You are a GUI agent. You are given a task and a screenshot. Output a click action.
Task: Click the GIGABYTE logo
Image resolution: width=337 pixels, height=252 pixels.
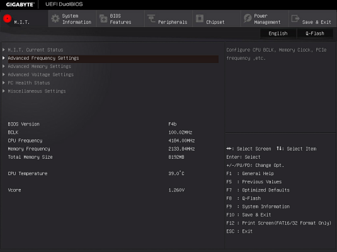[20, 4]
